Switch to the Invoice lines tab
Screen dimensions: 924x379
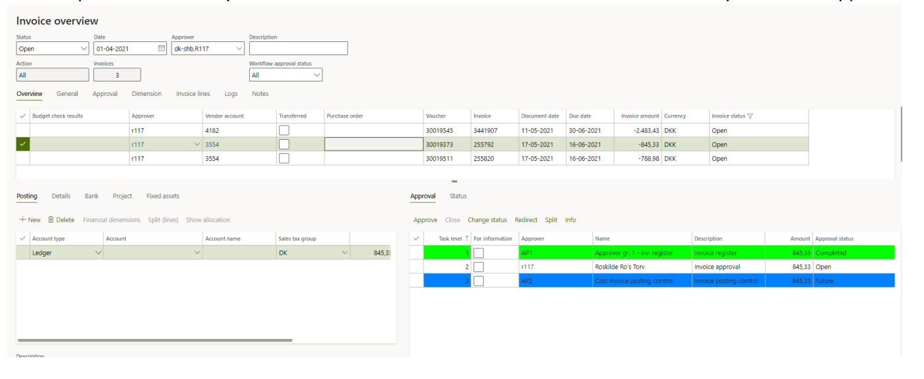tap(193, 94)
